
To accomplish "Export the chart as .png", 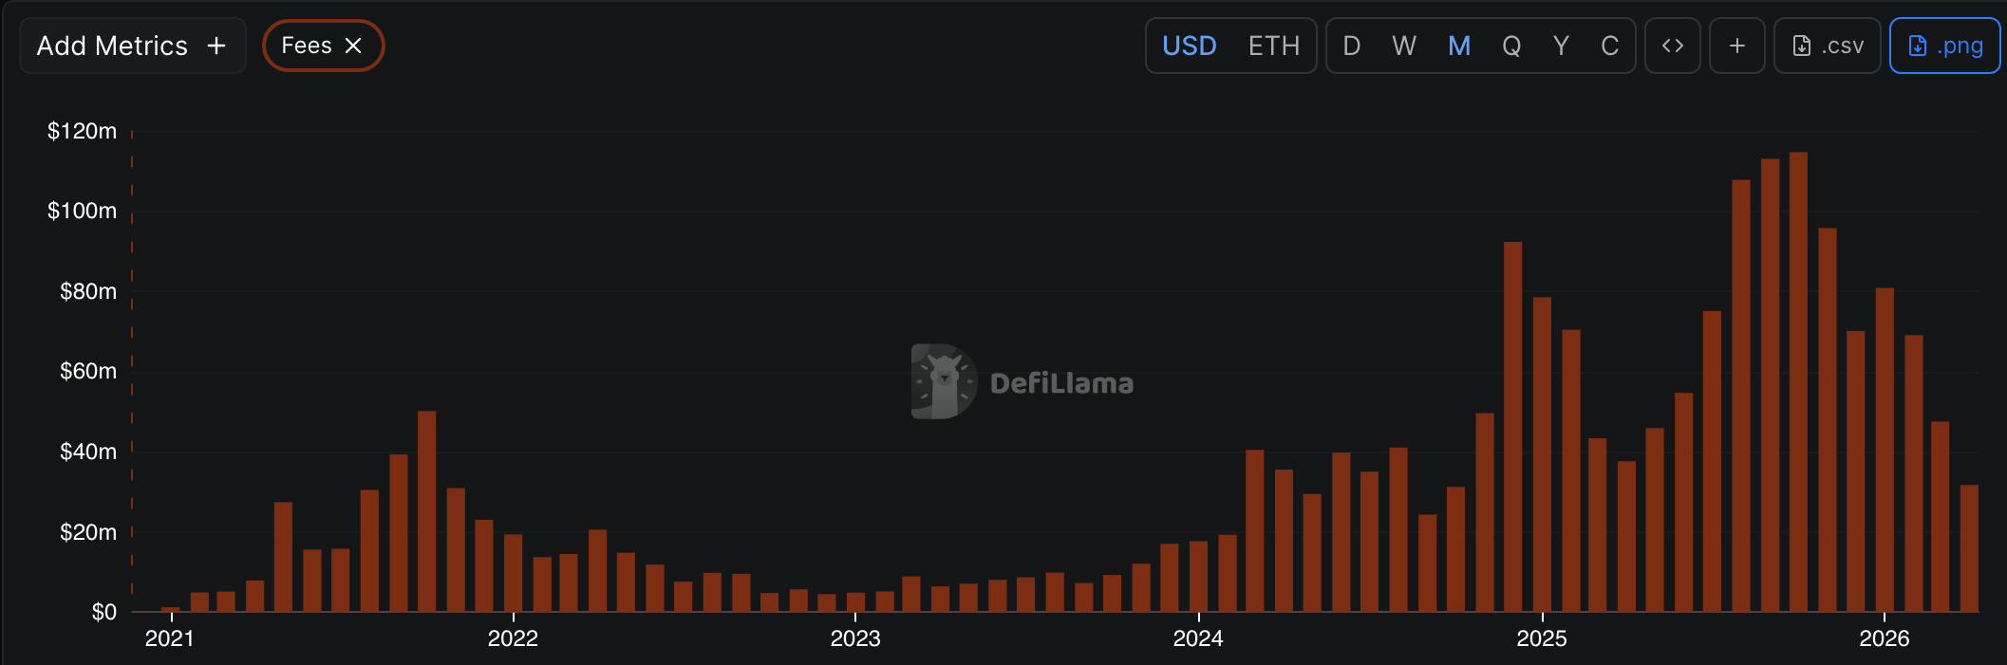I will pos(1944,46).
